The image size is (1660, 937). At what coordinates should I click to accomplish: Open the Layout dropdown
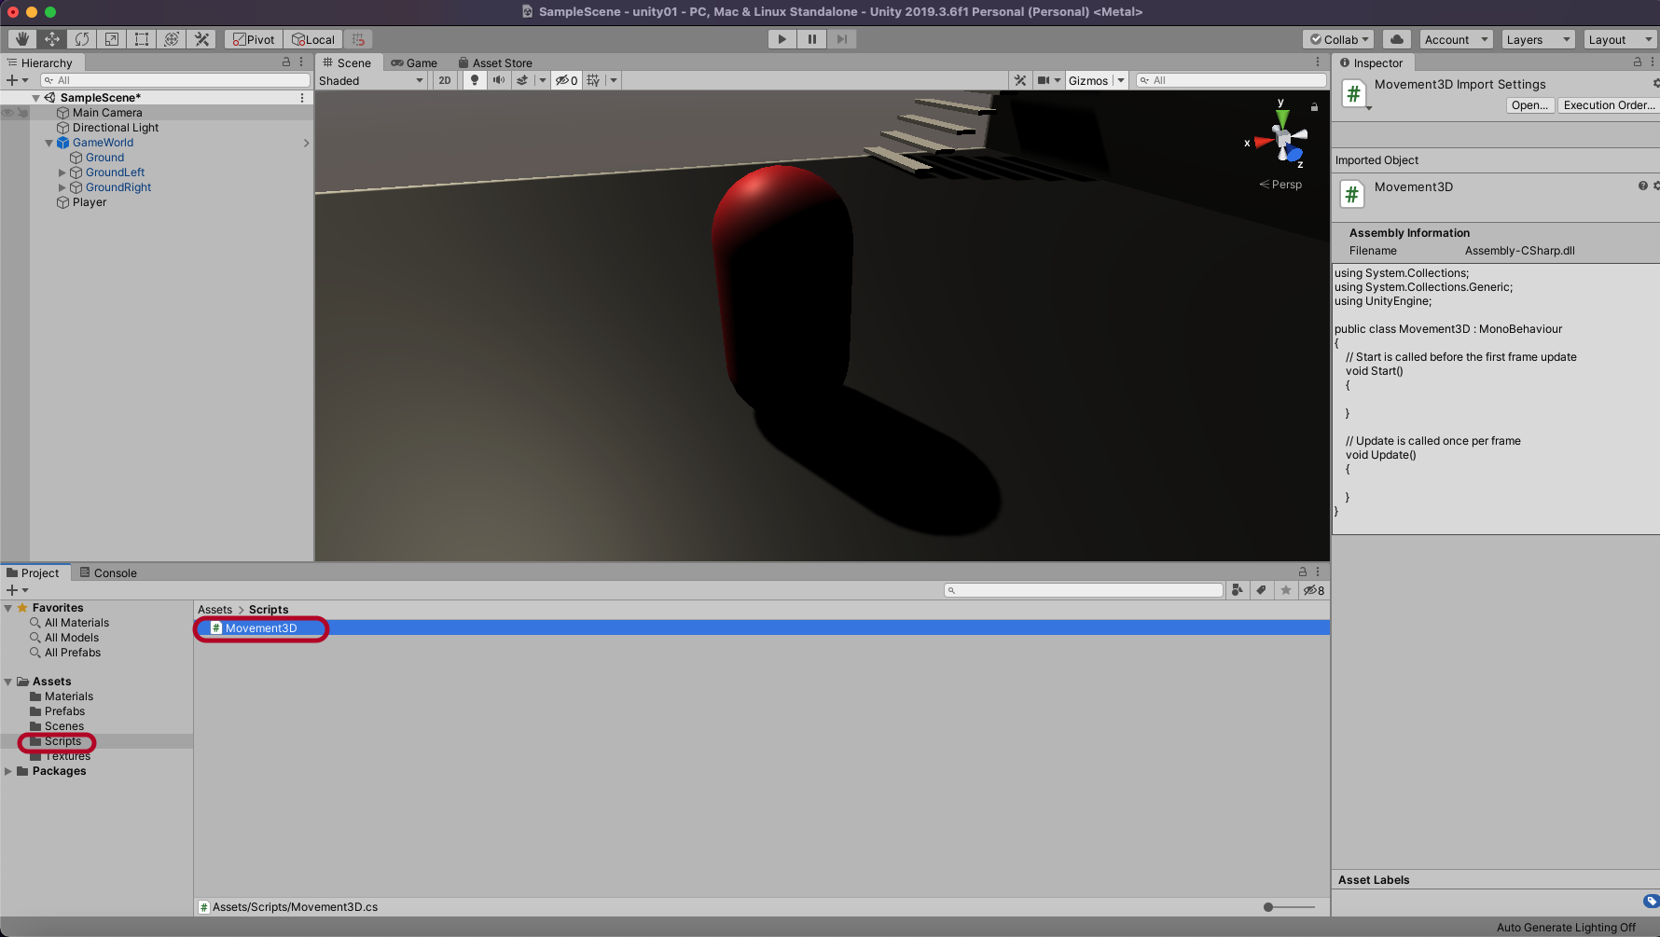tap(1620, 39)
